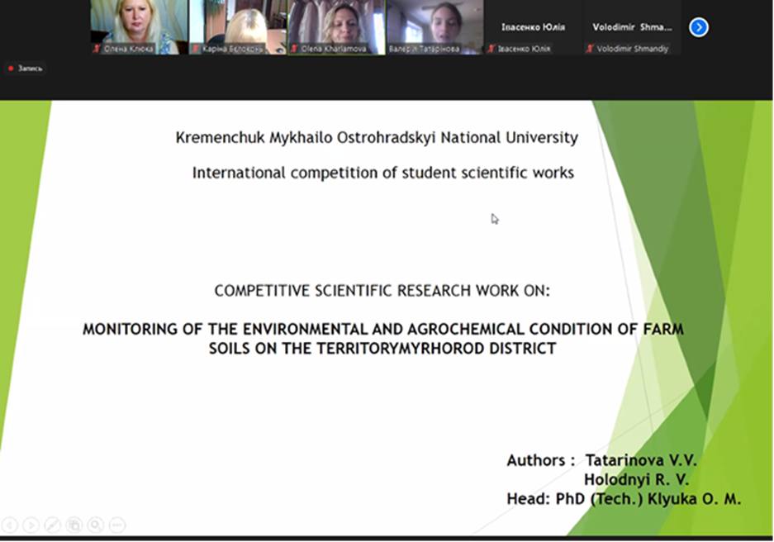Open more slideshow options ellipsis
The image size is (774, 542).
coord(117,525)
